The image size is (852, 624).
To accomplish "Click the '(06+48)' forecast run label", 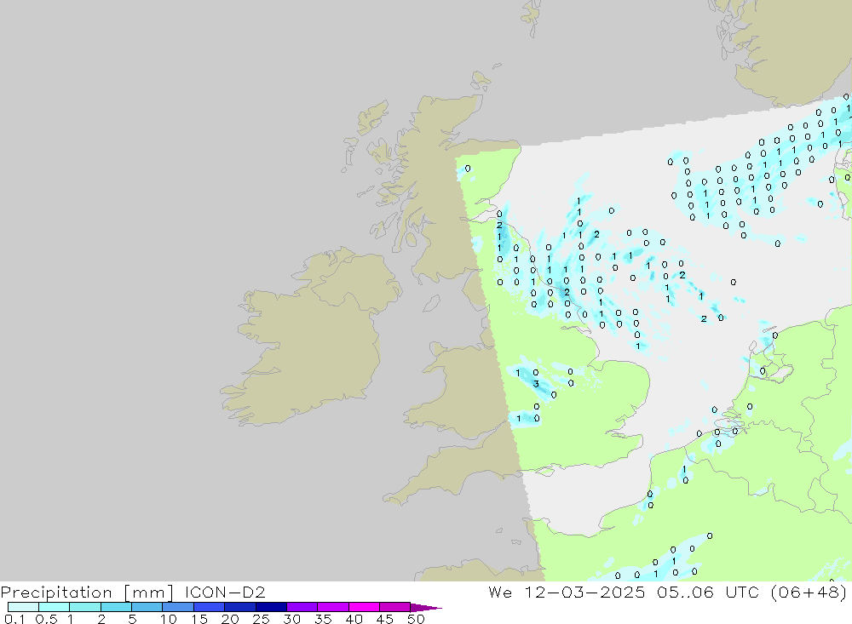I will tap(809, 592).
